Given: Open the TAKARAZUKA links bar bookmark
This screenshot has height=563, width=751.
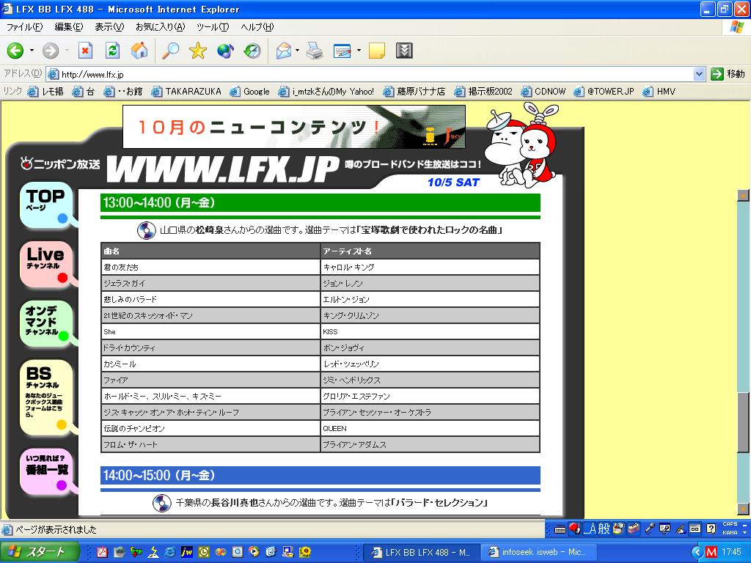Looking at the screenshot, I should point(186,91).
